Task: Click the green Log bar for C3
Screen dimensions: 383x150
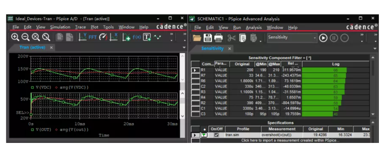Action: 318,114
